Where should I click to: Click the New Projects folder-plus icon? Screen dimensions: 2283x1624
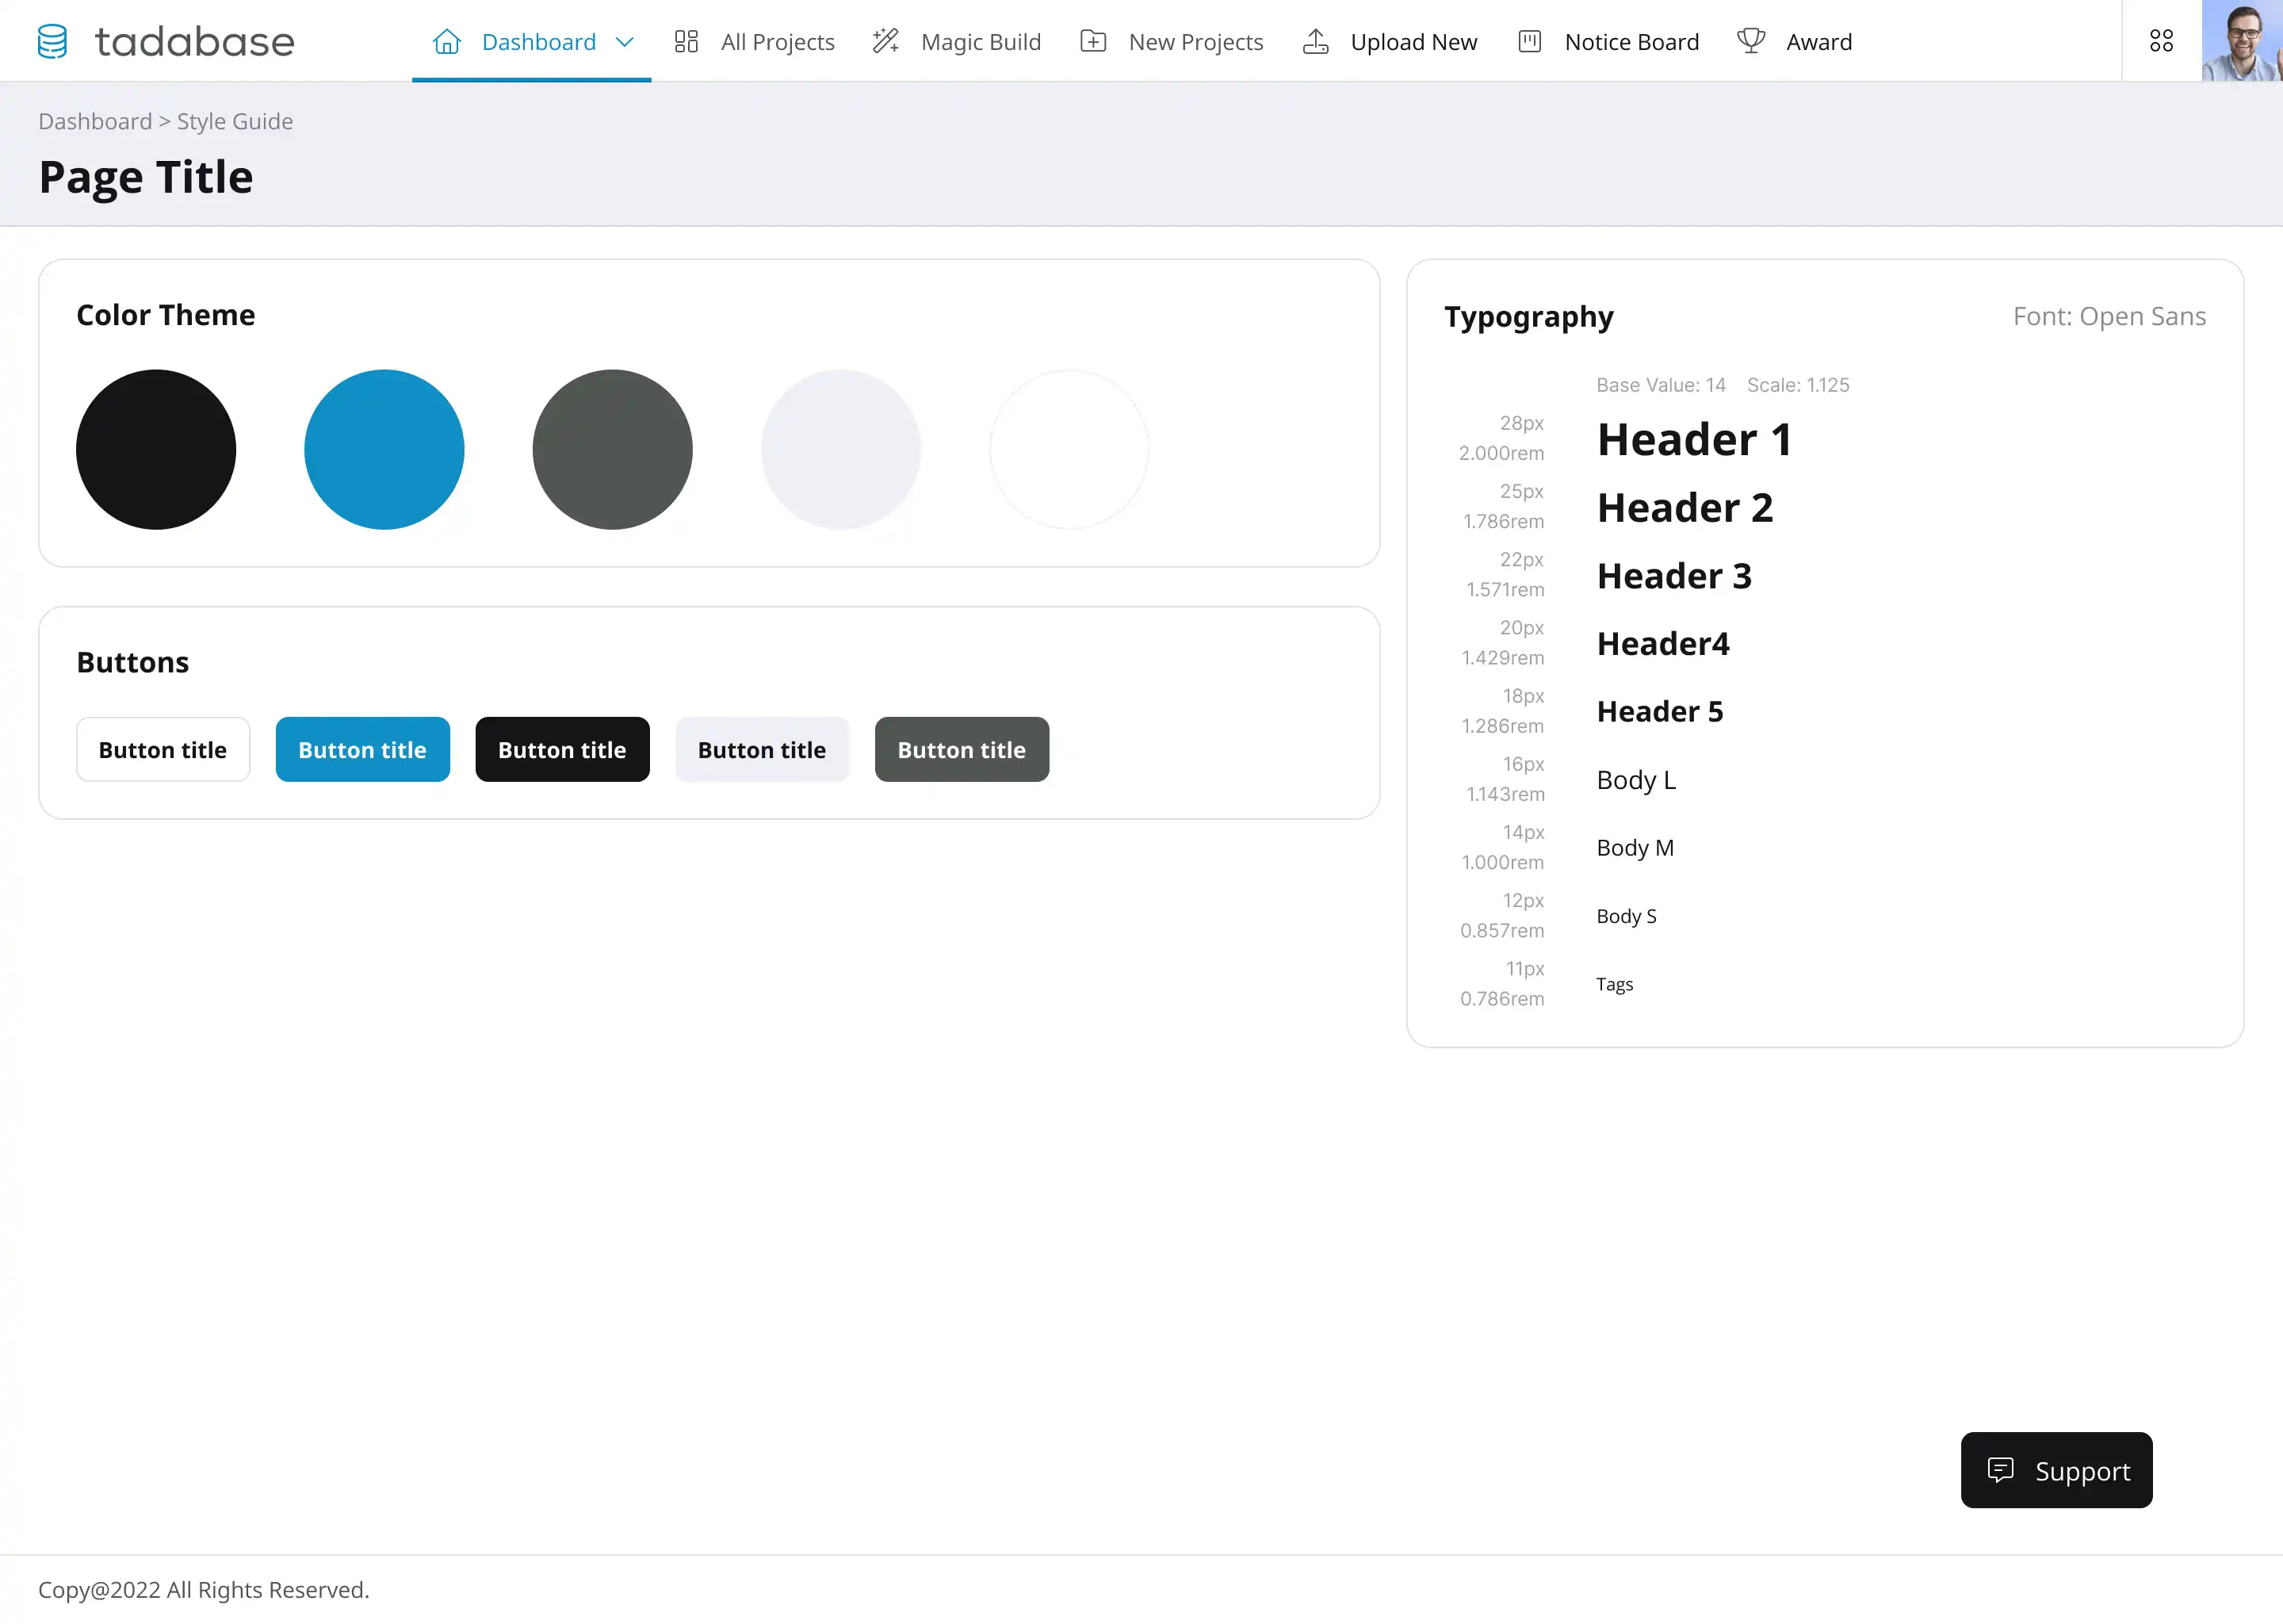coord(1093,41)
